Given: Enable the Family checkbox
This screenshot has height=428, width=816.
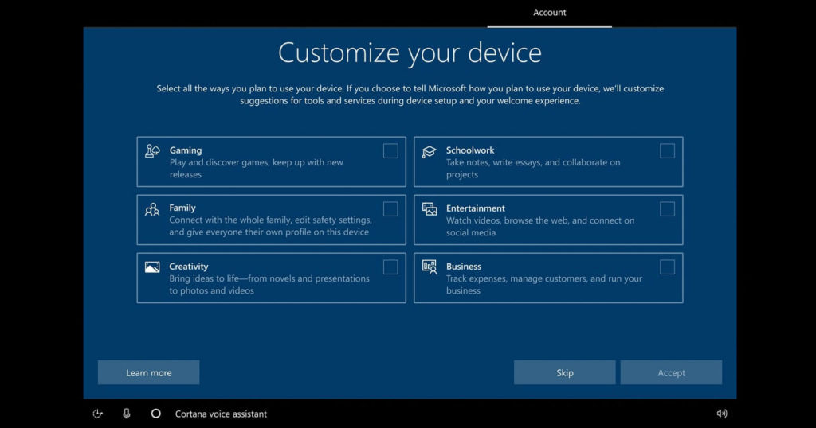Looking at the screenshot, I should [390, 209].
